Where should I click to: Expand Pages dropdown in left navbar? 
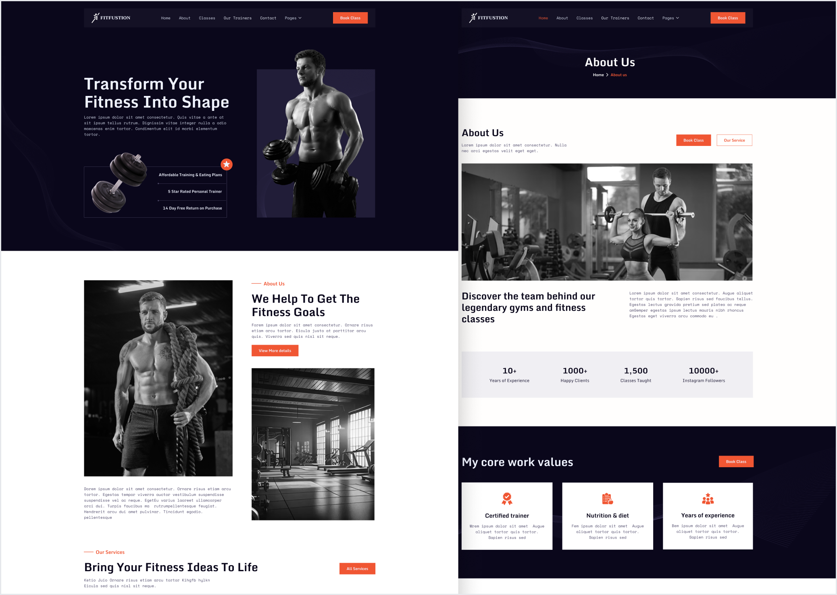pos(293,18)
